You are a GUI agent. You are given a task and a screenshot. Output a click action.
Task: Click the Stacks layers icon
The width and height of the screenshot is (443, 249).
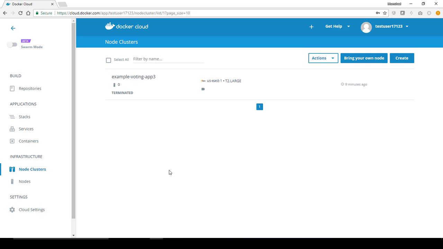coord(12,117)
